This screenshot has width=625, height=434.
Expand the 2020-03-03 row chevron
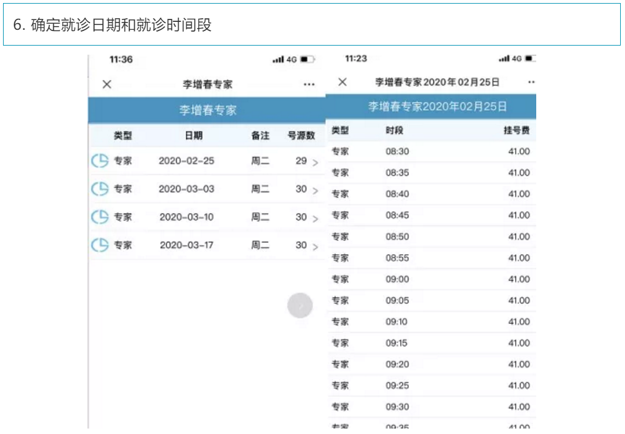coord(316,191)
